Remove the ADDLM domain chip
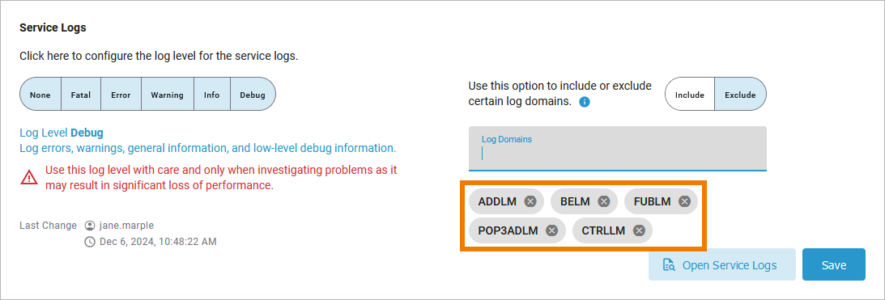 pos(530,201)
